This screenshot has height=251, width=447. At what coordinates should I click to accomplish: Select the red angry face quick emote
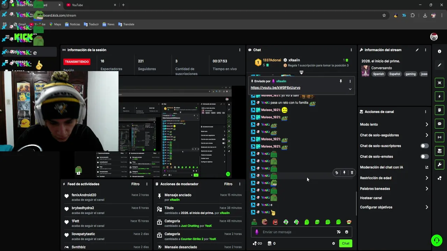pos(275,222)
